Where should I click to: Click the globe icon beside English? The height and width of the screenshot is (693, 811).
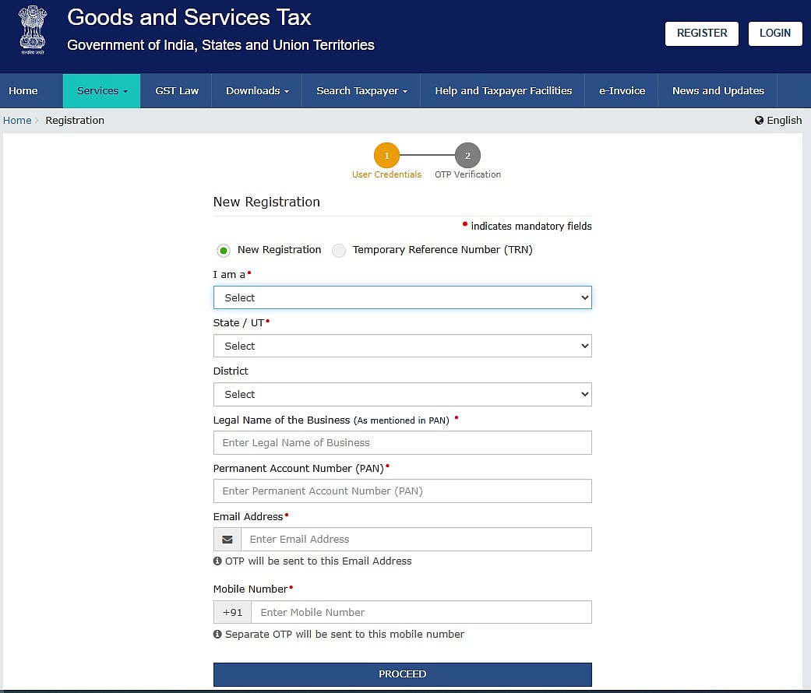(x=759, y=121)
